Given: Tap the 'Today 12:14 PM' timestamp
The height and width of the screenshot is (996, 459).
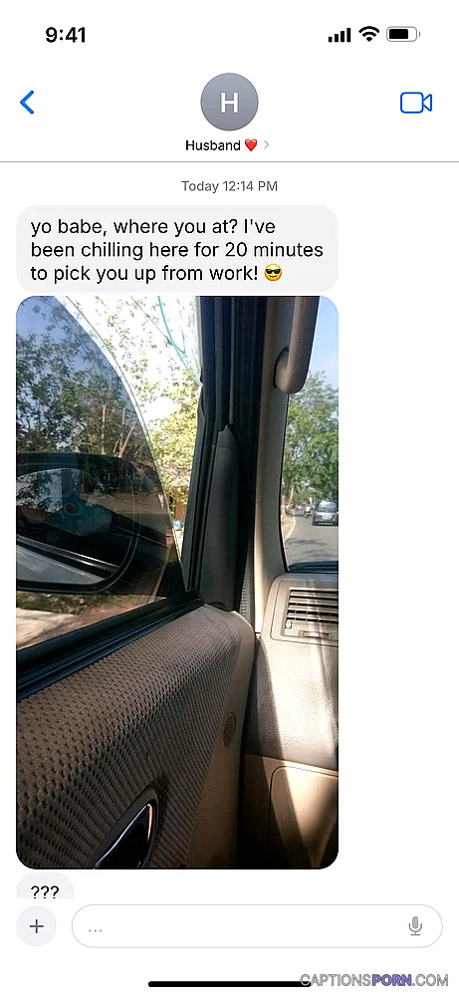Looking at the screenshot, I should [229, 186].
